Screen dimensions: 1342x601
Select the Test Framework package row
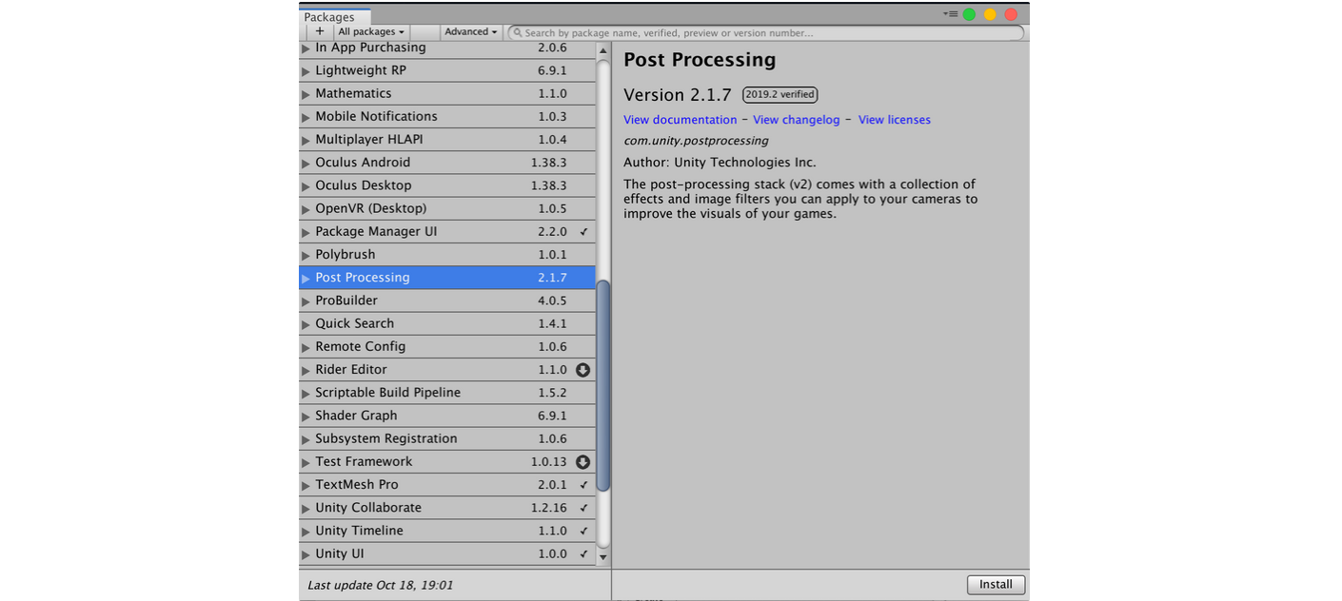point(447,462)
